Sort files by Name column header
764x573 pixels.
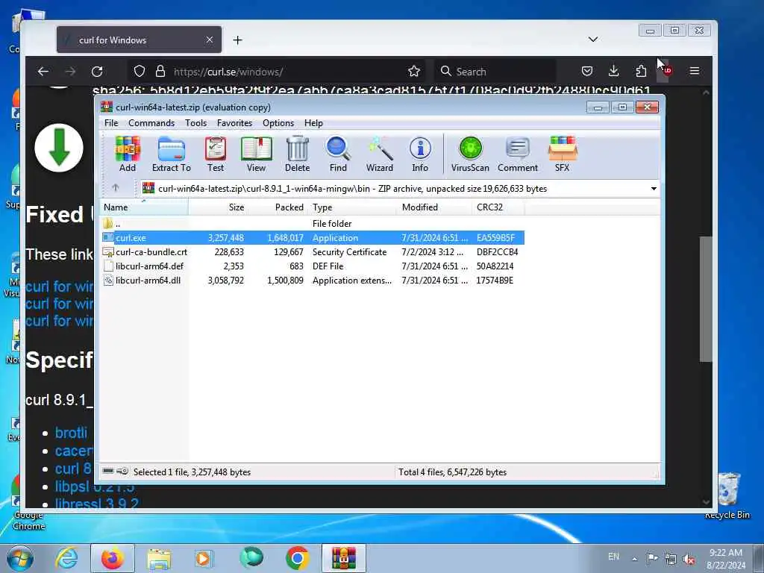click(144, 207)
